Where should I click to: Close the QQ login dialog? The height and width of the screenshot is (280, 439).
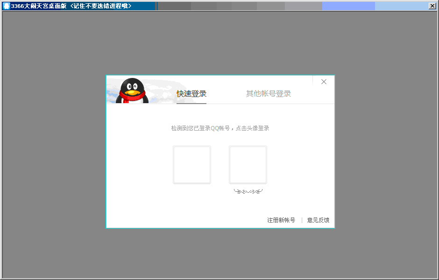coord(324,82)
